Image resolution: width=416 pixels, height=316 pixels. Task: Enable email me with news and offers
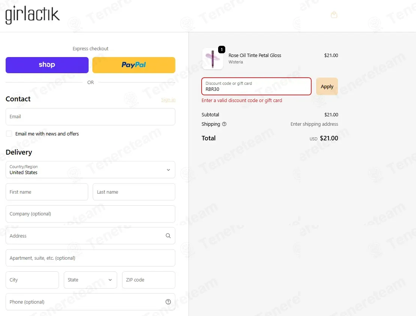click(9, 134)
